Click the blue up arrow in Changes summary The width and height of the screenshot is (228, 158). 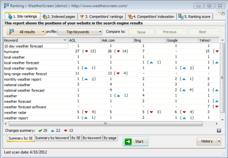point(53,131)
